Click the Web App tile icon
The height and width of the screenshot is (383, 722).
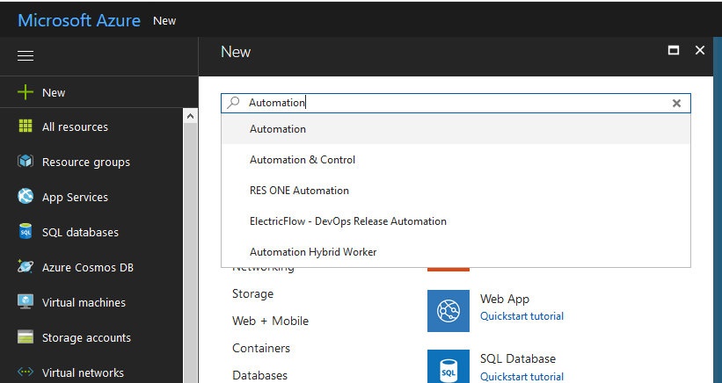pyautogui.click(x=449, y=311)
